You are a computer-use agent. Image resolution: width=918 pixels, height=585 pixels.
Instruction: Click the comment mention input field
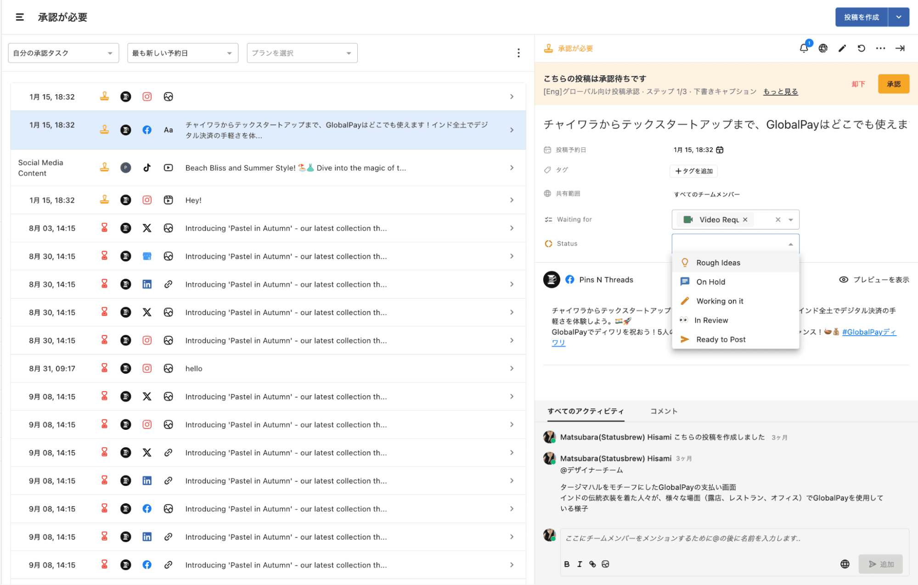coord(734,538)
